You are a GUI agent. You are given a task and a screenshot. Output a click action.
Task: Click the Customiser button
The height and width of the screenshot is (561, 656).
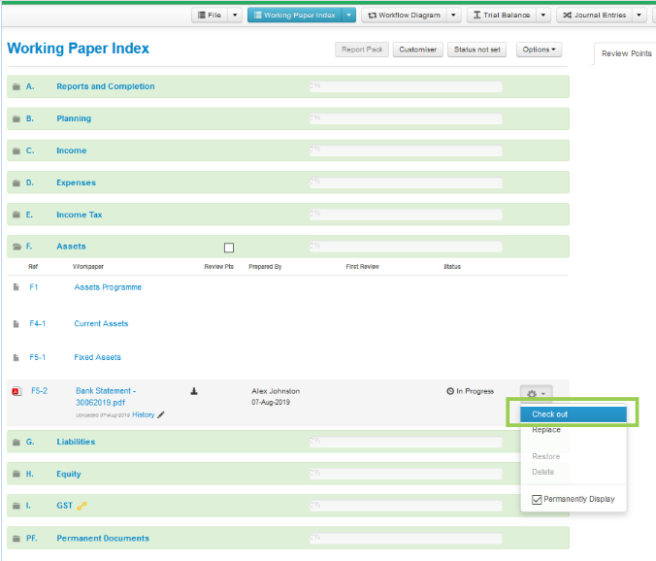click(417, 49)
